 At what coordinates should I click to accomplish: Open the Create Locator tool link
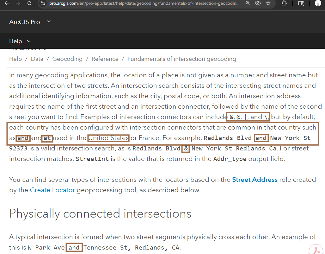(52, 190)
